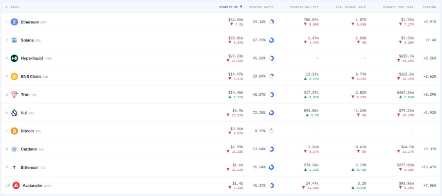Click the Tron logo icon
The height and width of the screenshot is (196, 442).
point(14,95)
